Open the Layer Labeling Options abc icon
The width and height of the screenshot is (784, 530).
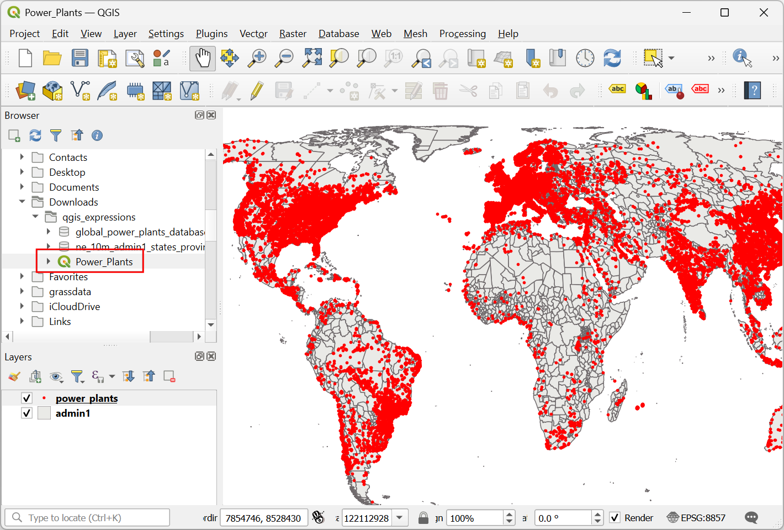click(617, 89)
